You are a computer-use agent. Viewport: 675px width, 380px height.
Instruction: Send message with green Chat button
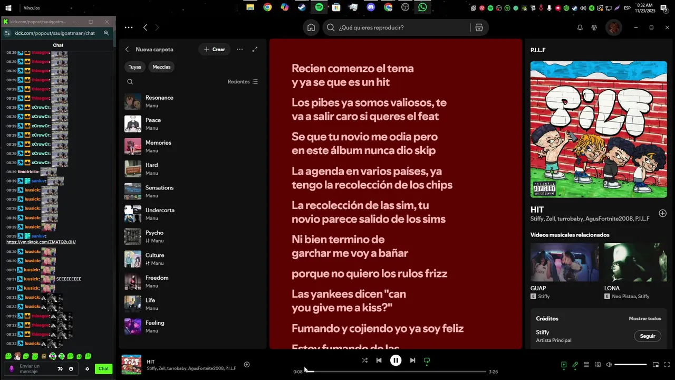(x=103, y=369)
